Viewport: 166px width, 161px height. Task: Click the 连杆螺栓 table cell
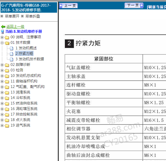click(104, 85)
